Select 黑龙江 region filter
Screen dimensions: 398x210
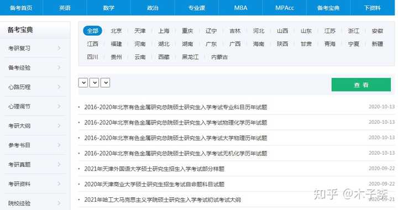click(190, 57)
